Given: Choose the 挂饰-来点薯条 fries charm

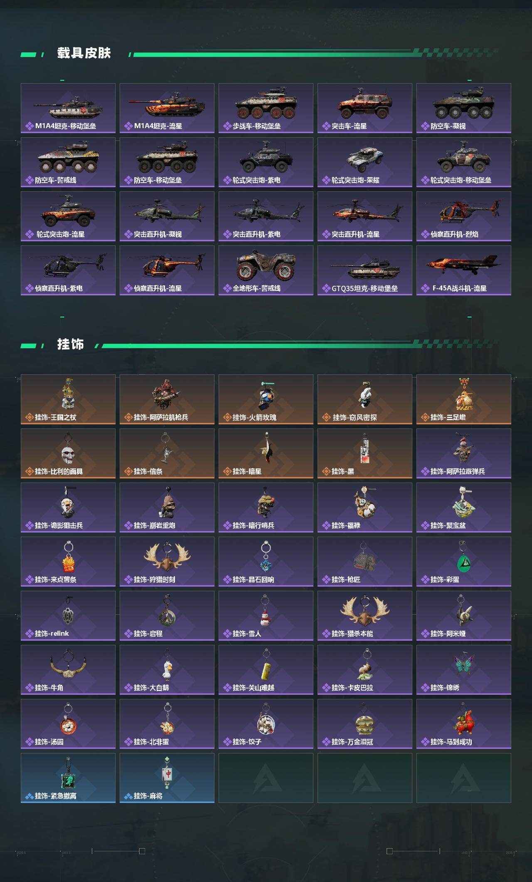Looking at the screenshot, I should tap(68, 562).
